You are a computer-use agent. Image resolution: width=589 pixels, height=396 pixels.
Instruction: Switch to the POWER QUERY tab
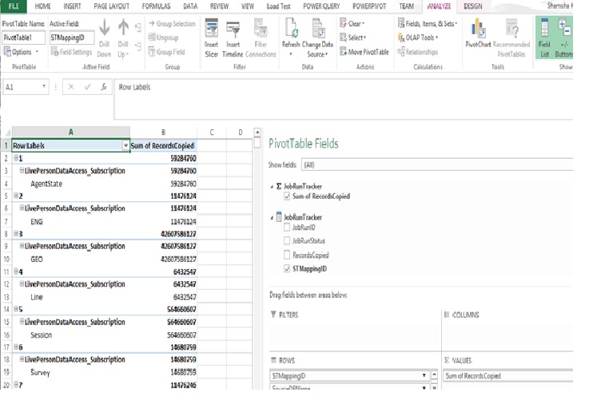pyautogui.click(x=321, y=6)
